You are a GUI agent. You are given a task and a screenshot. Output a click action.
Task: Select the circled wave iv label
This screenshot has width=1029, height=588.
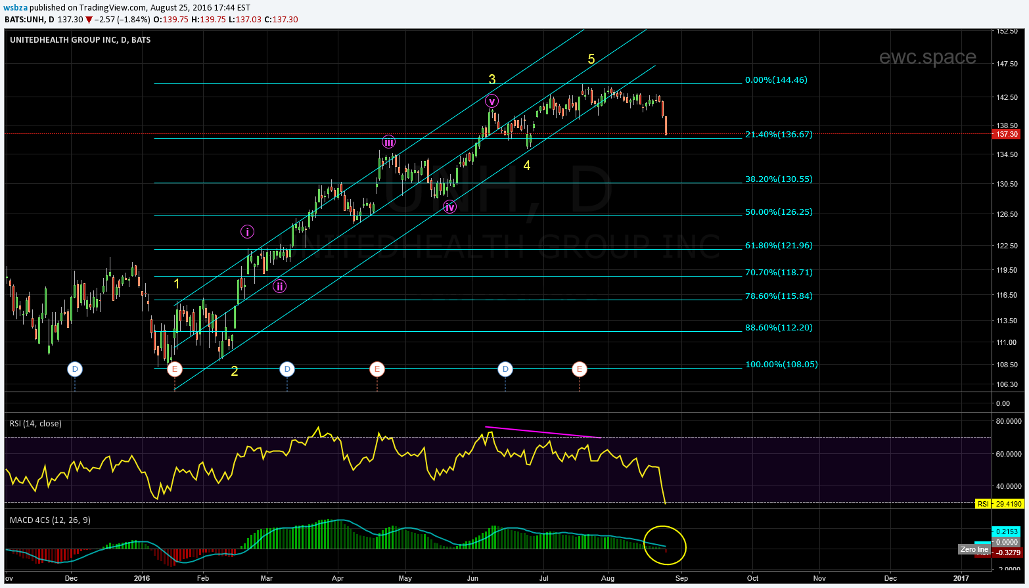click(449, 207)
